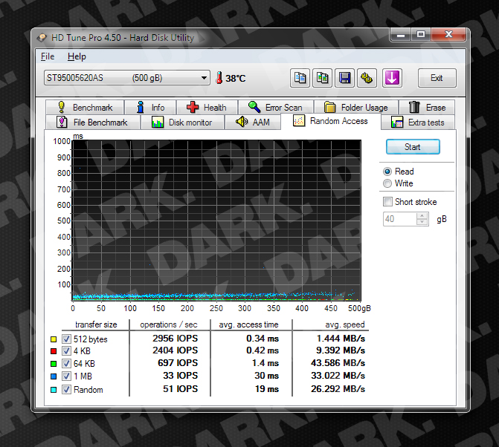Image resolution: width=499 pixels, height=447 pixels.
Task: Increase short stroke size with up arrow
Action: (x=422, y=216)
